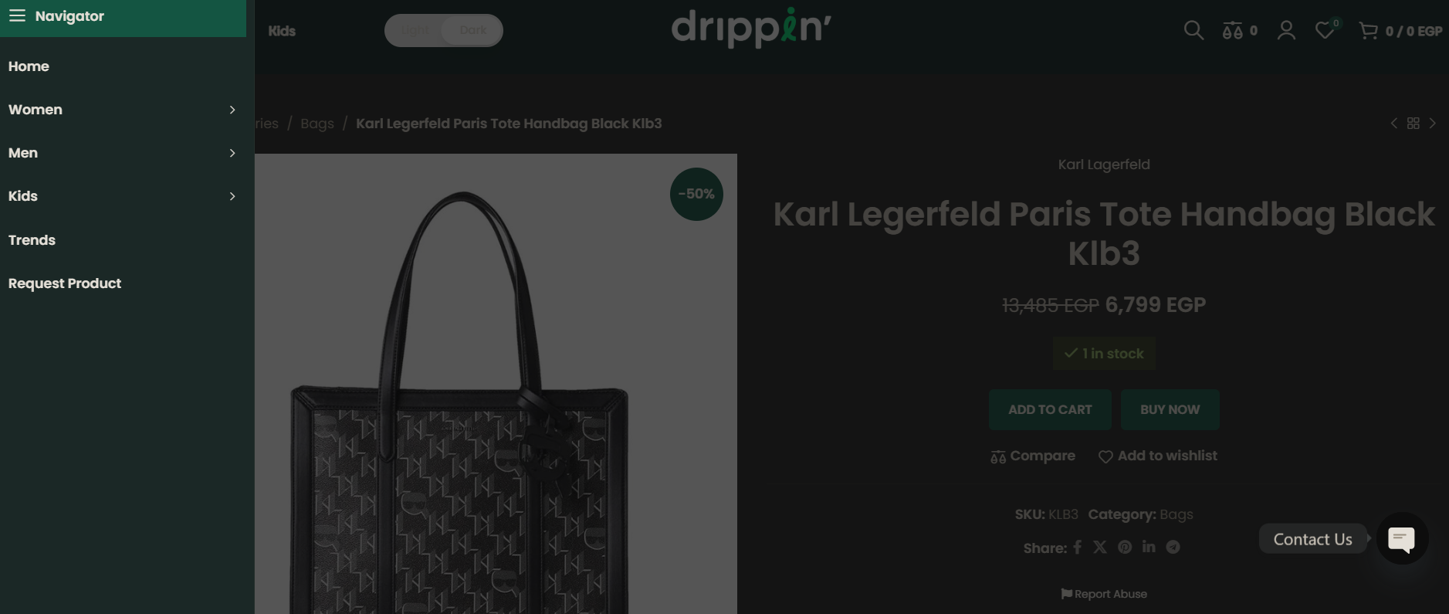Open the Trends menu item

pyautogui.click(x=32, y=240)
